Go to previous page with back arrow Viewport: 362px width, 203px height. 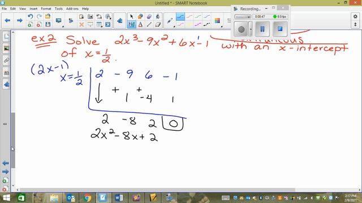click(7, 20)
